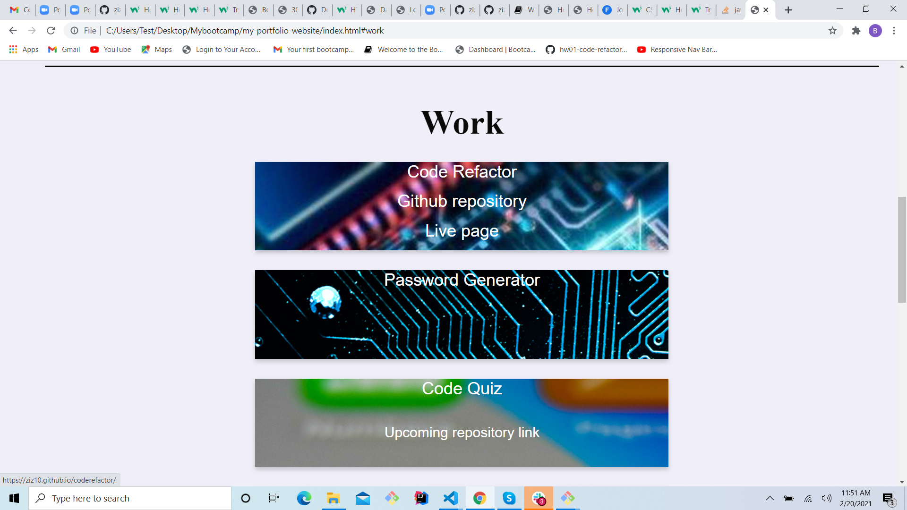
Task: Show hidden system tray icons
Action: (x=770, y=498)
